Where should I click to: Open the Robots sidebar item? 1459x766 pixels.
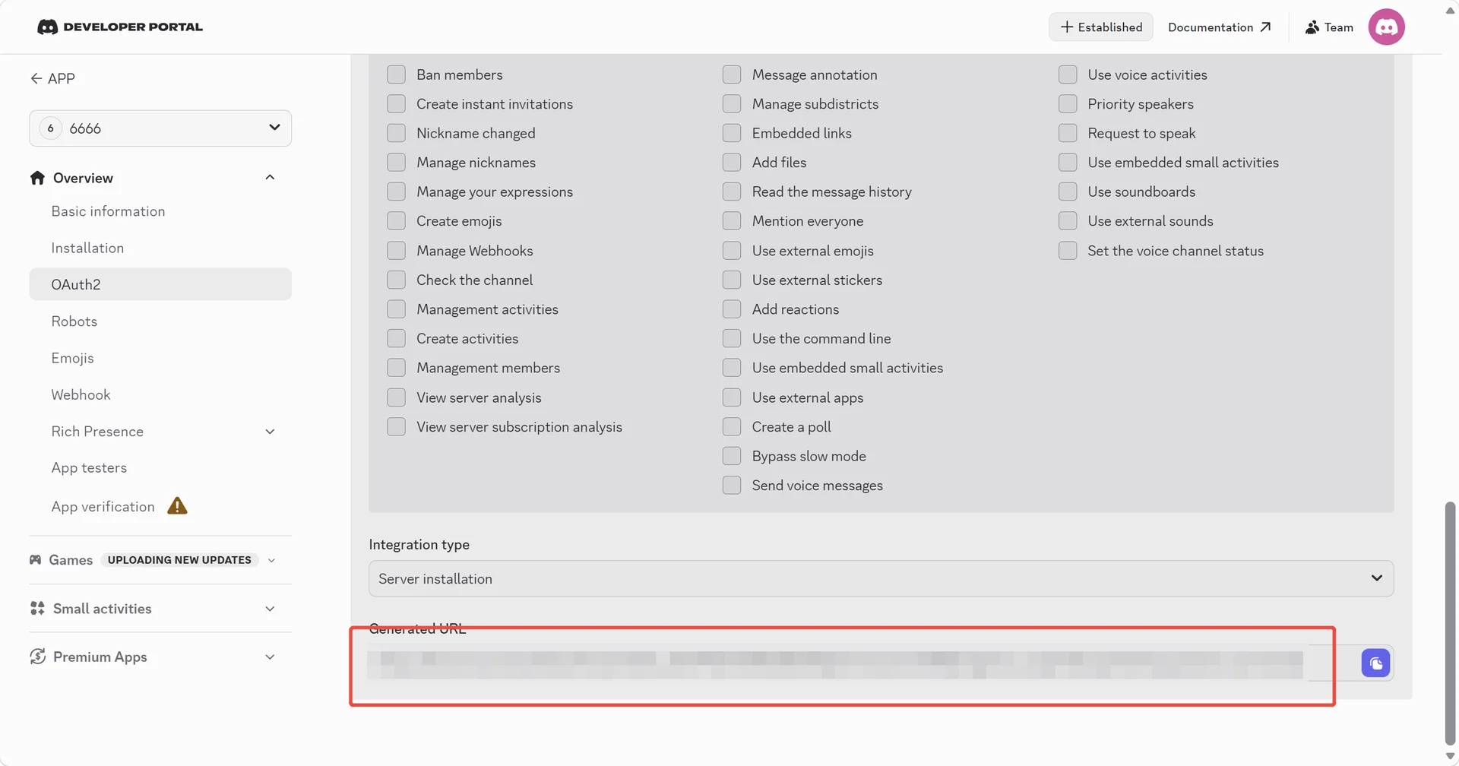pyautogui.click(x=74, y=321)
